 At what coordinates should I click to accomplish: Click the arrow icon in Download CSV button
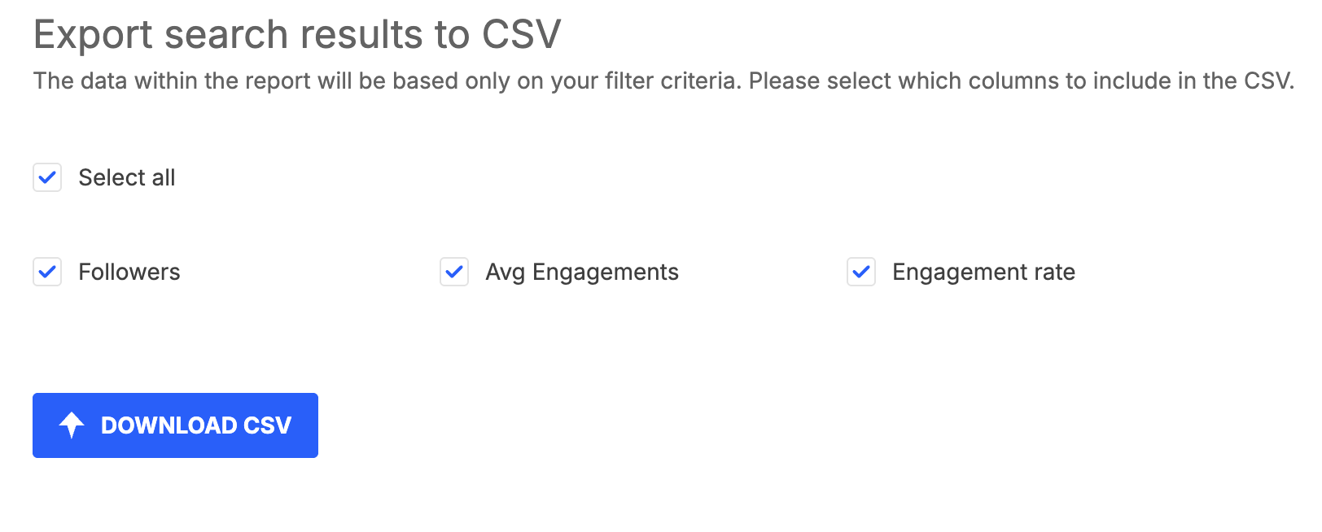(x=72, y=425)
